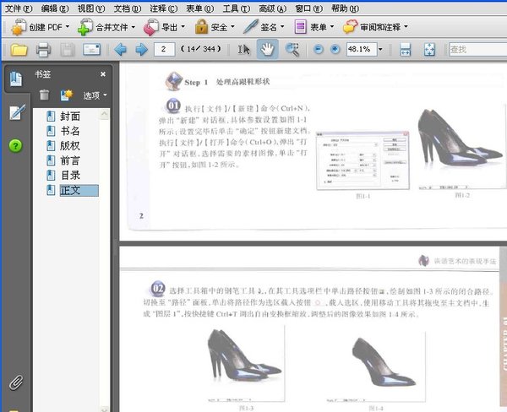The image size is (507, 412).
Task: Click the email envelope icon
Action: coord(91,50)
